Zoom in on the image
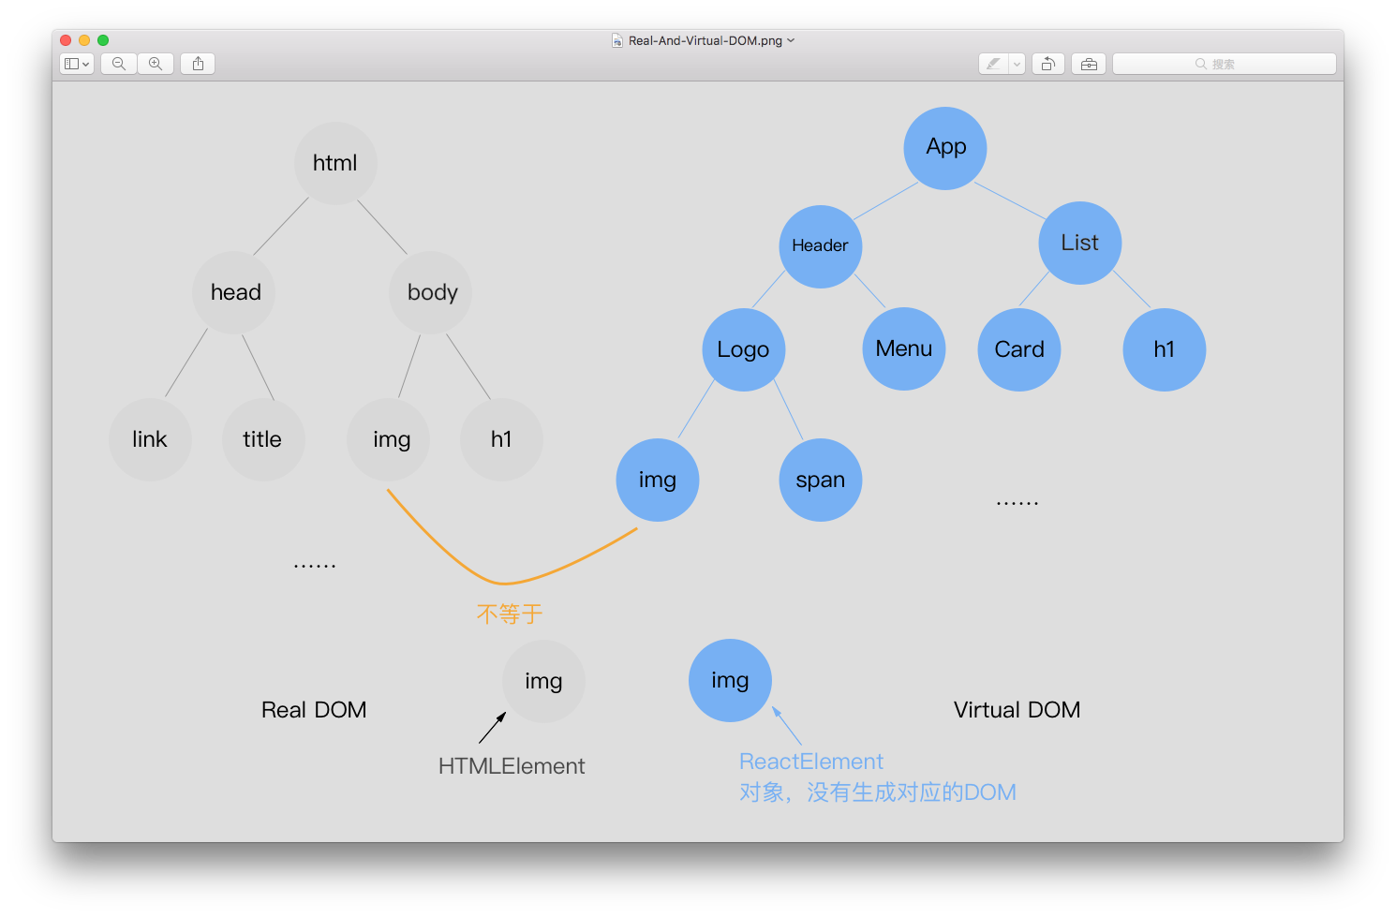Screen dimensions: 1396x917 click(x=156, y=63)
